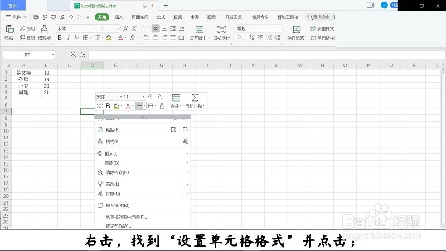
Task: Open the 公式 ribbon tab
Action: pos(161,17)
